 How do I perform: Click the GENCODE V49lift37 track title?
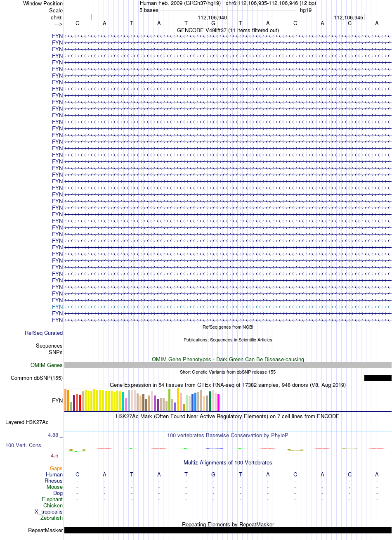pos(228,30)
